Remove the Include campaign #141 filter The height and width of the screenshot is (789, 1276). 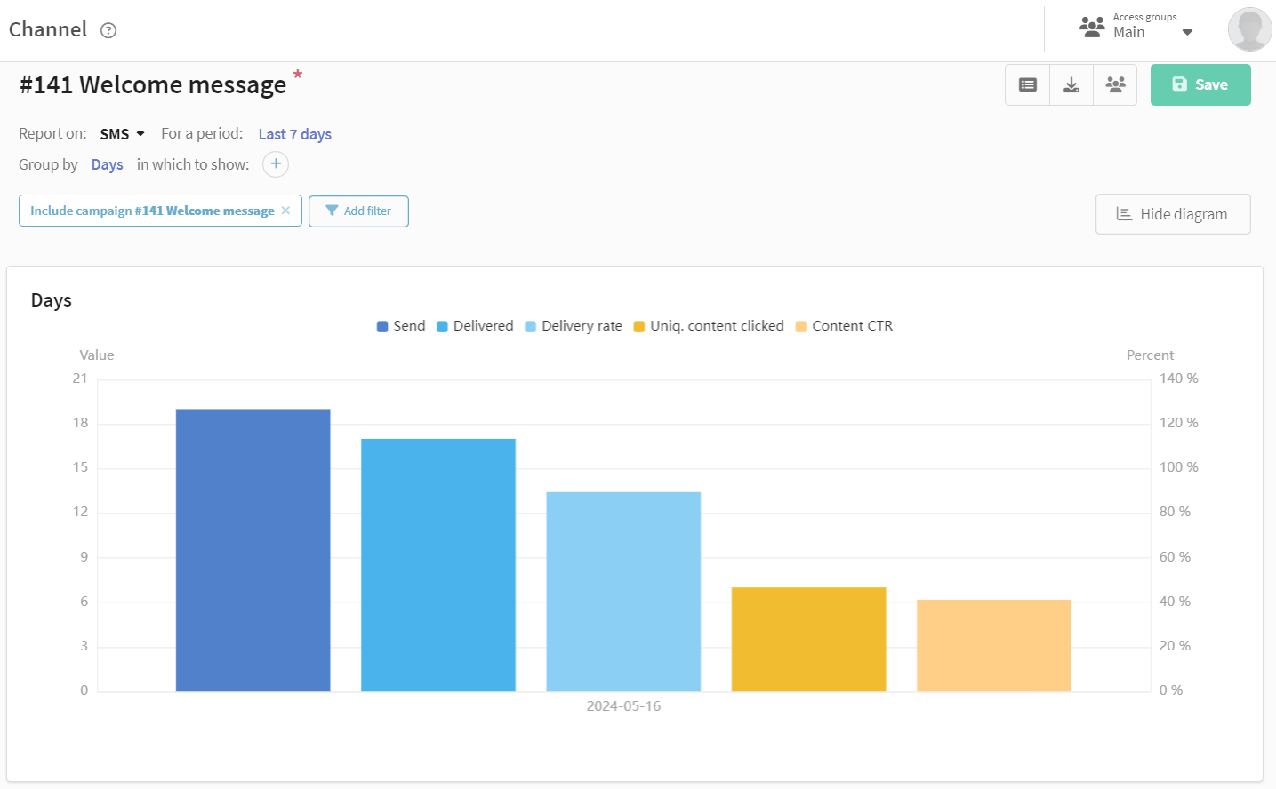click(x=285, y=211)
